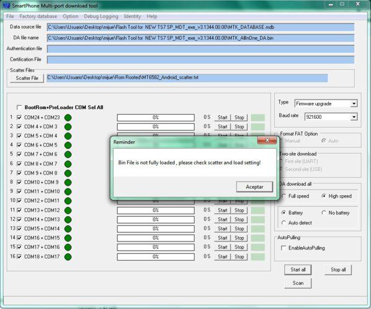Click Start for the COM24 + COM23 row
Screen dimensions: 371x309
222,118
